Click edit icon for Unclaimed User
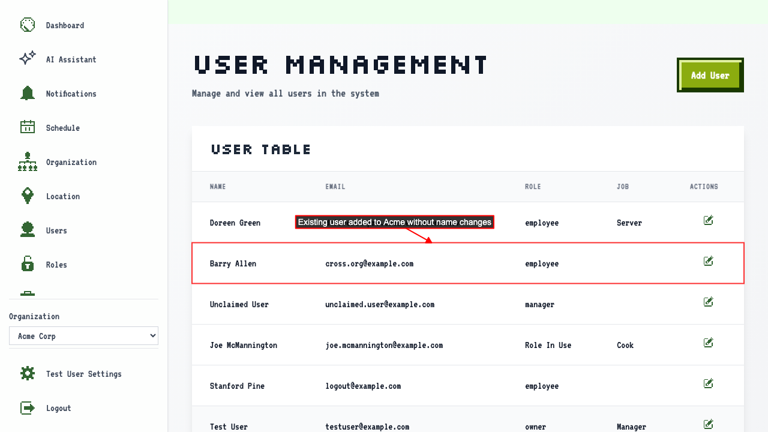 [709, 302]
